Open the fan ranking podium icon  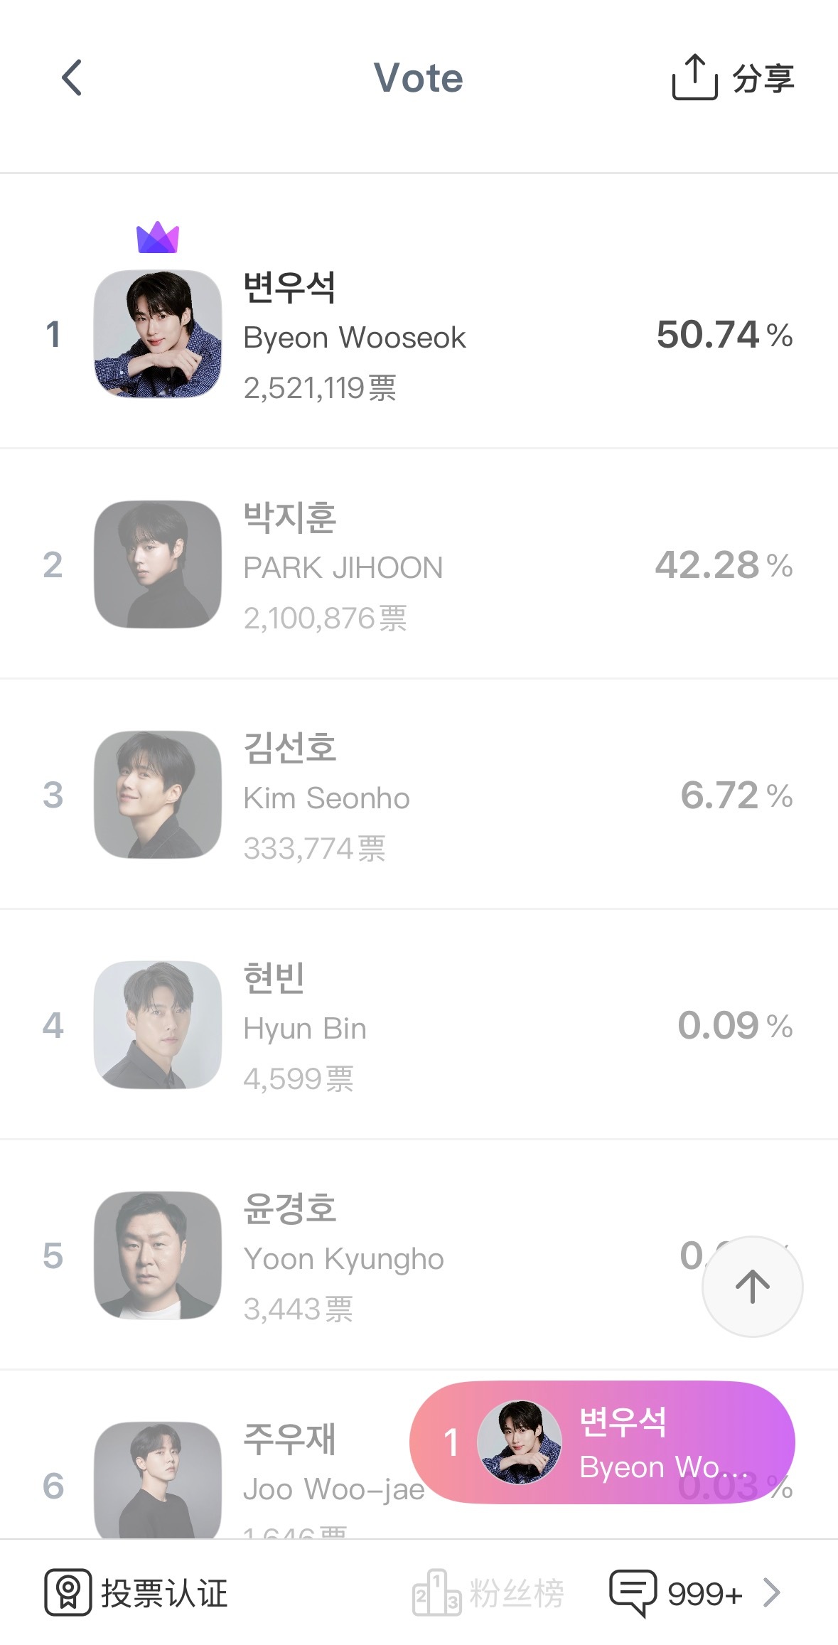click(x=436, y=1592)
